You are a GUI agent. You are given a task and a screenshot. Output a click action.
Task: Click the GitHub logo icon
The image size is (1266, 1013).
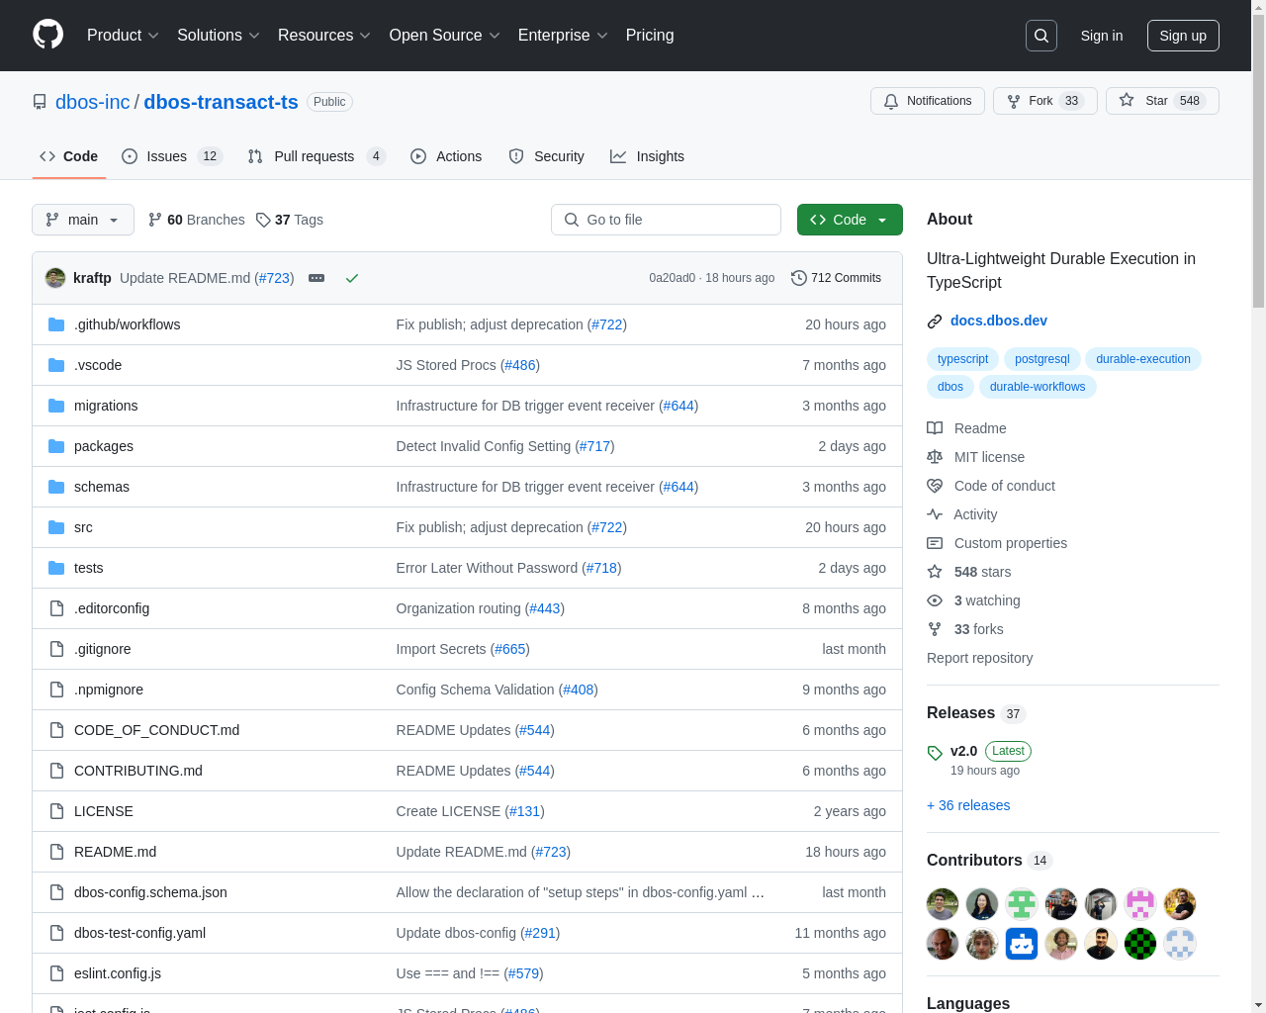click(x=48, y=35)
